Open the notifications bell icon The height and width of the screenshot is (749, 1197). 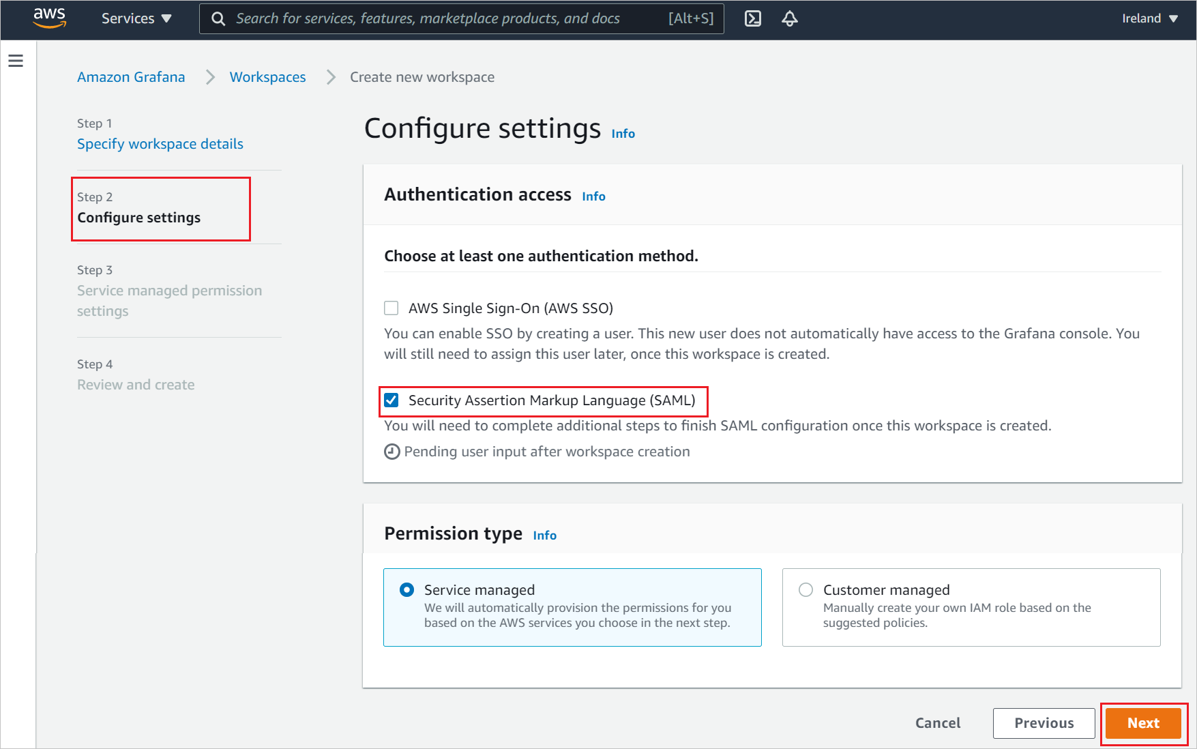click(x=789, y=18)
